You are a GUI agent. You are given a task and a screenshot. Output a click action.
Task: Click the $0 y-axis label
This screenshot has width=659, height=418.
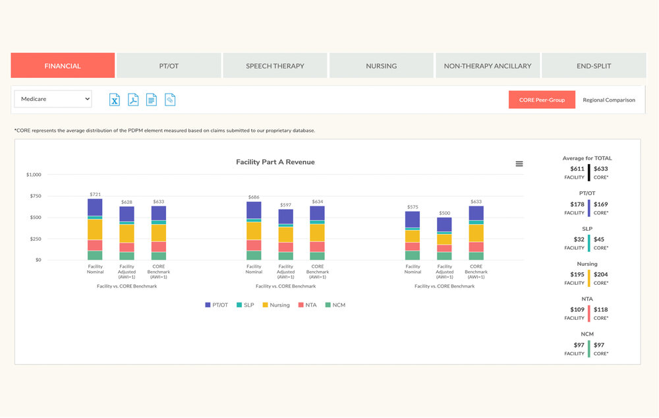[x=38, y=260]
